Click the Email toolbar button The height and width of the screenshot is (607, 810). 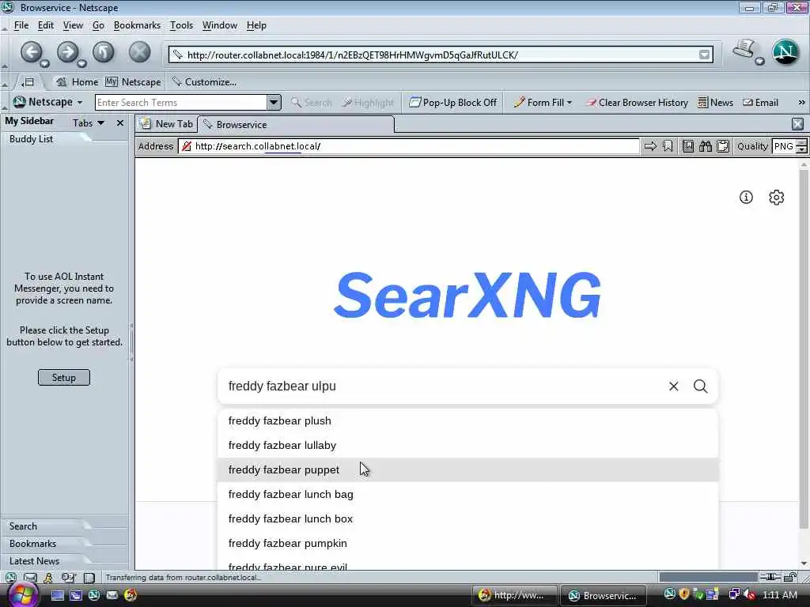click(760, 103)
